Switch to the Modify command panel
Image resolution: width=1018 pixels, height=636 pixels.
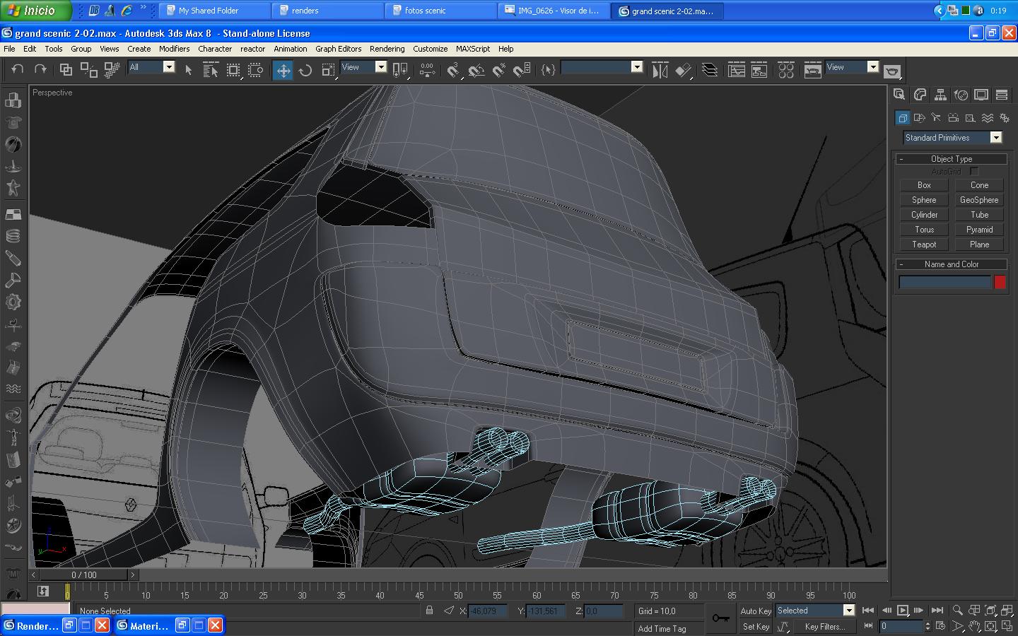point(920,95)
